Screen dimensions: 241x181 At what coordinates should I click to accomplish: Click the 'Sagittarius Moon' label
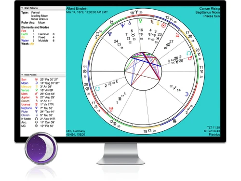[208, 12]
